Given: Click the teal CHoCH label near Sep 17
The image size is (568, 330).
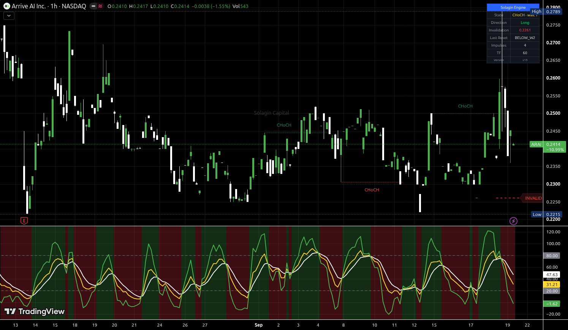Looking at the screenshot, I should 465,106.
